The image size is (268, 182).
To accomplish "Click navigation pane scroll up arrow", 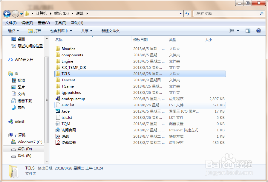I will click(47, 38).
